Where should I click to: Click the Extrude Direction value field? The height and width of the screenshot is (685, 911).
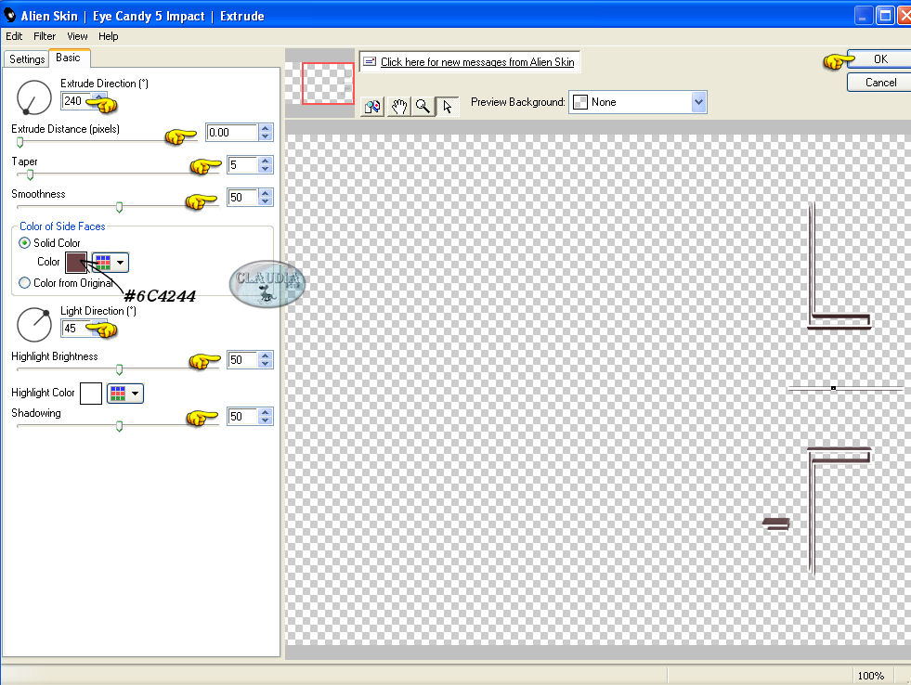tap(76, 101)
